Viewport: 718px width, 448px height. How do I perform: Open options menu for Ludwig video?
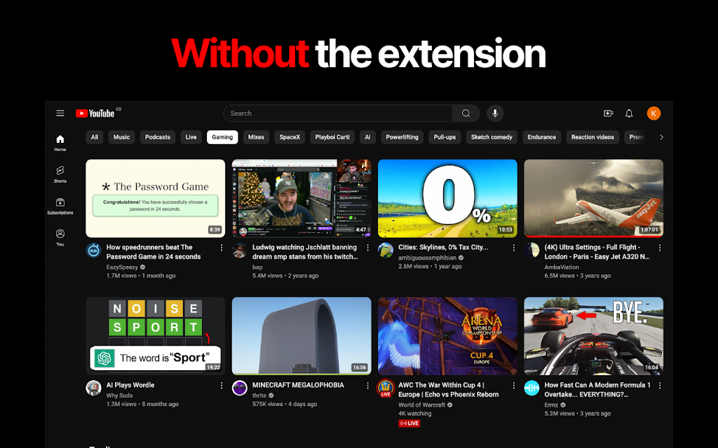click(x=367, y=248)
